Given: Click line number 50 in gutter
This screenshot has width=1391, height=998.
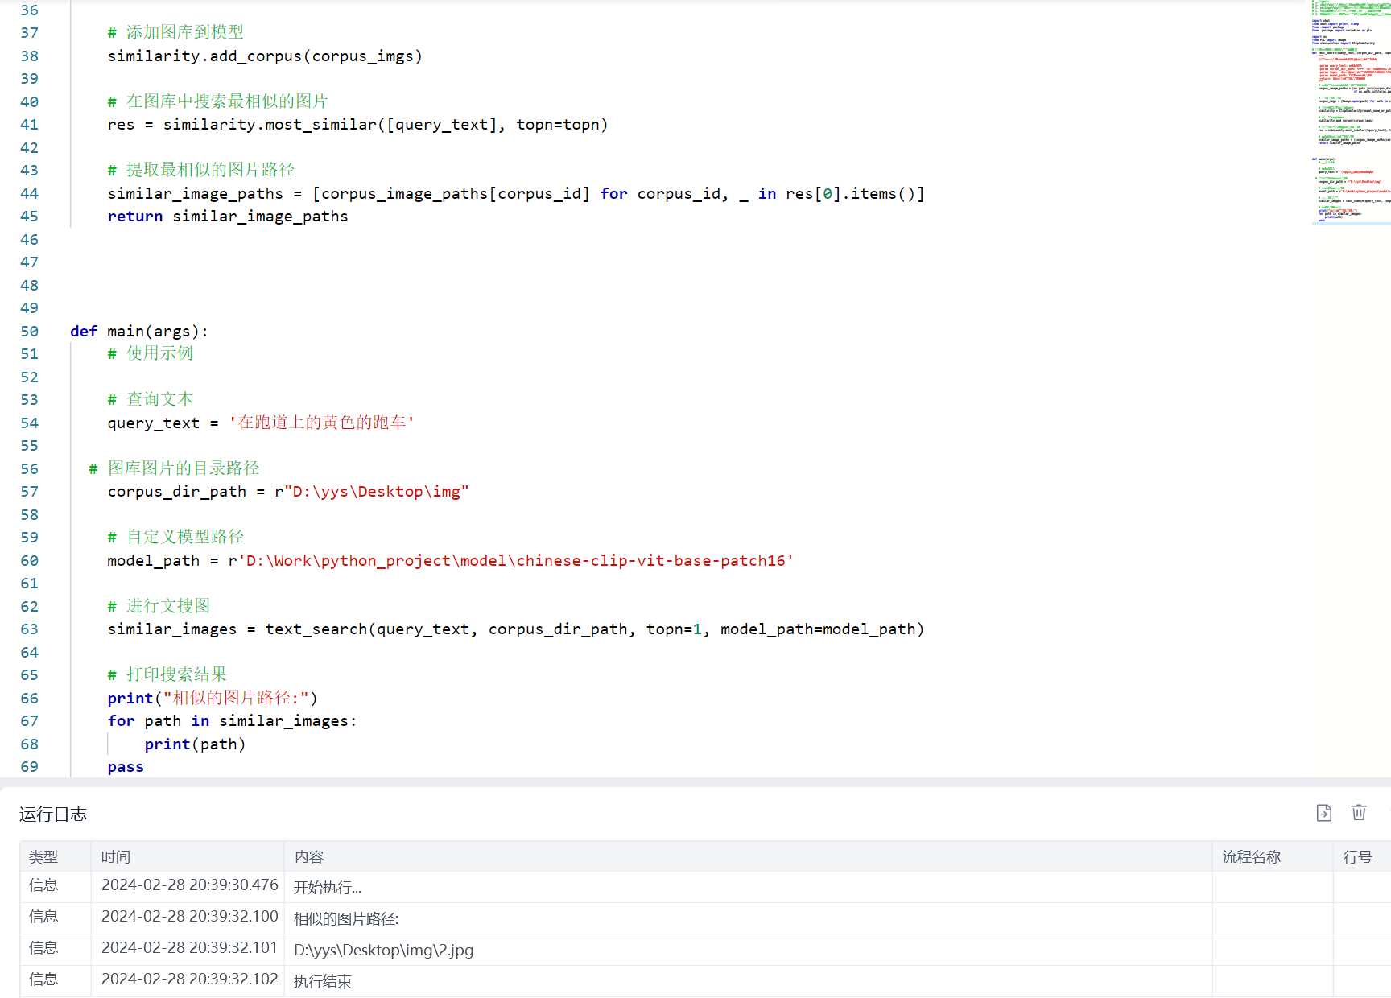Looking at the screenshot, I should [x=30, y=332].
